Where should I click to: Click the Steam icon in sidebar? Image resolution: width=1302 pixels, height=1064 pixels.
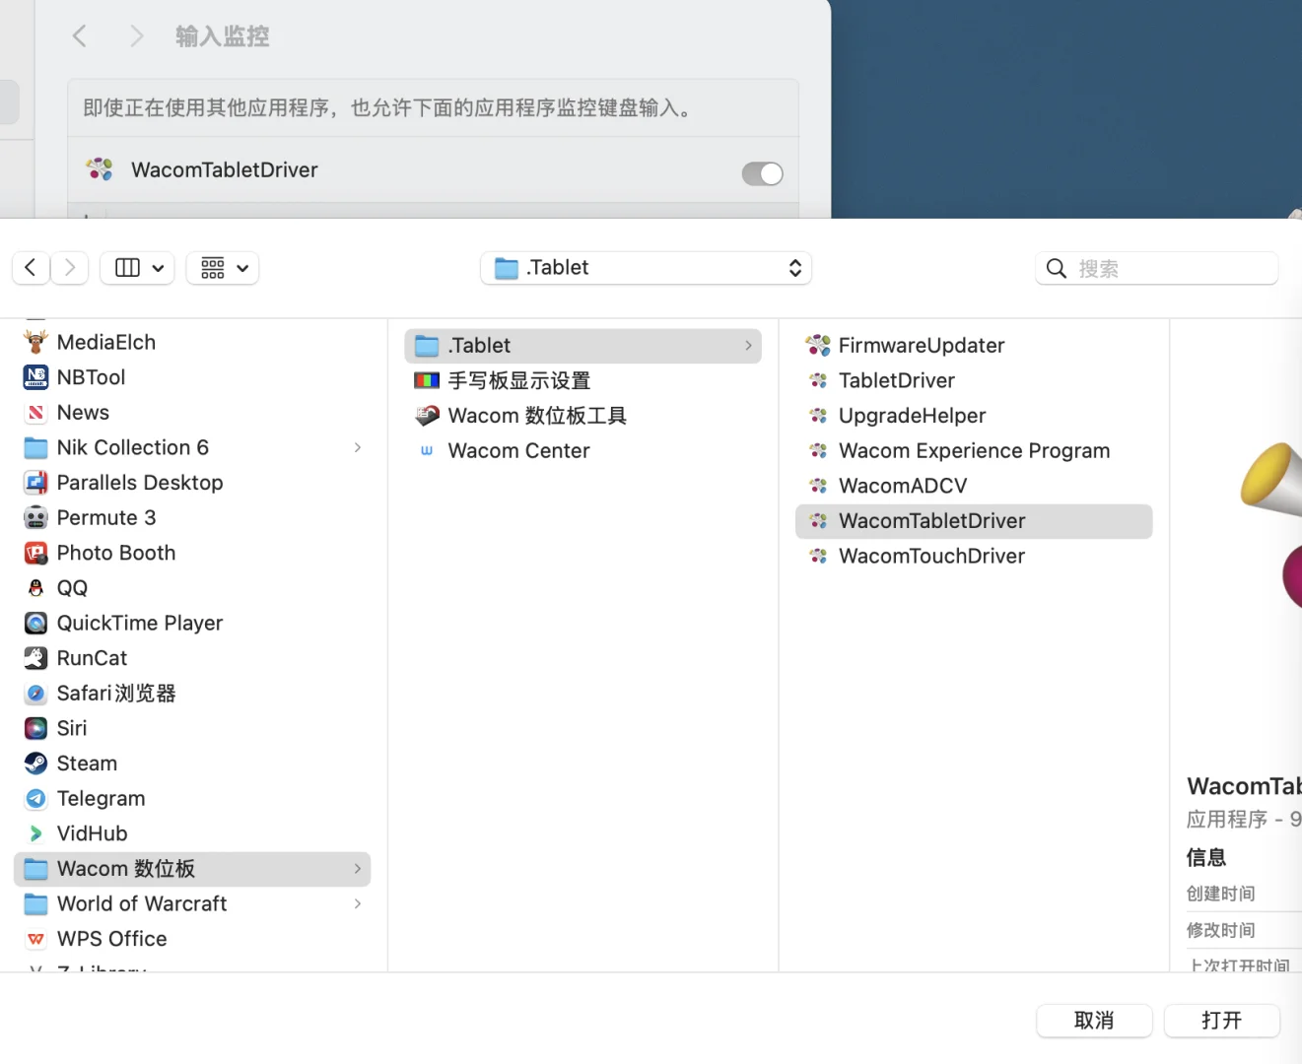tap(35, 763)
